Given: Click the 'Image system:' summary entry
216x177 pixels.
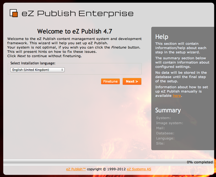Looking at the screenshot, I should 170,123.
